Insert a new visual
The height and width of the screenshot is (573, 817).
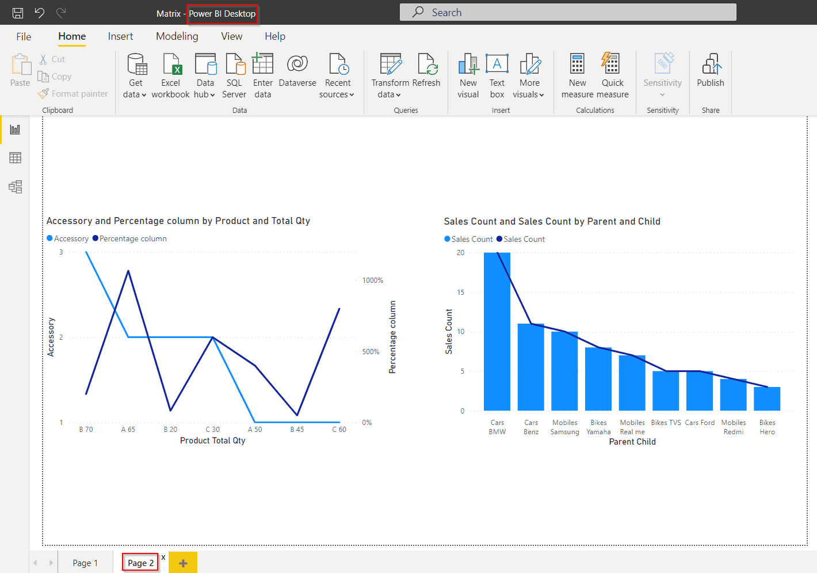[x=468, y=75]
